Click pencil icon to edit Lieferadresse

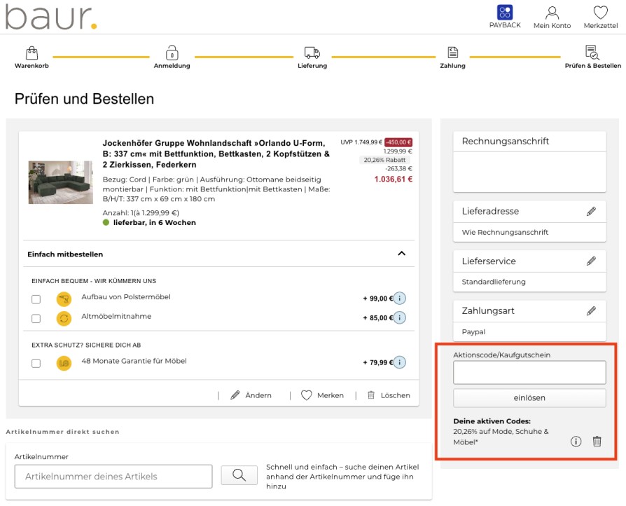coord(591,211)
